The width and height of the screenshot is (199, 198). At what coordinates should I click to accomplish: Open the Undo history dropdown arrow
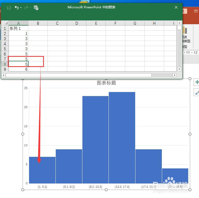tap(21, 8)
